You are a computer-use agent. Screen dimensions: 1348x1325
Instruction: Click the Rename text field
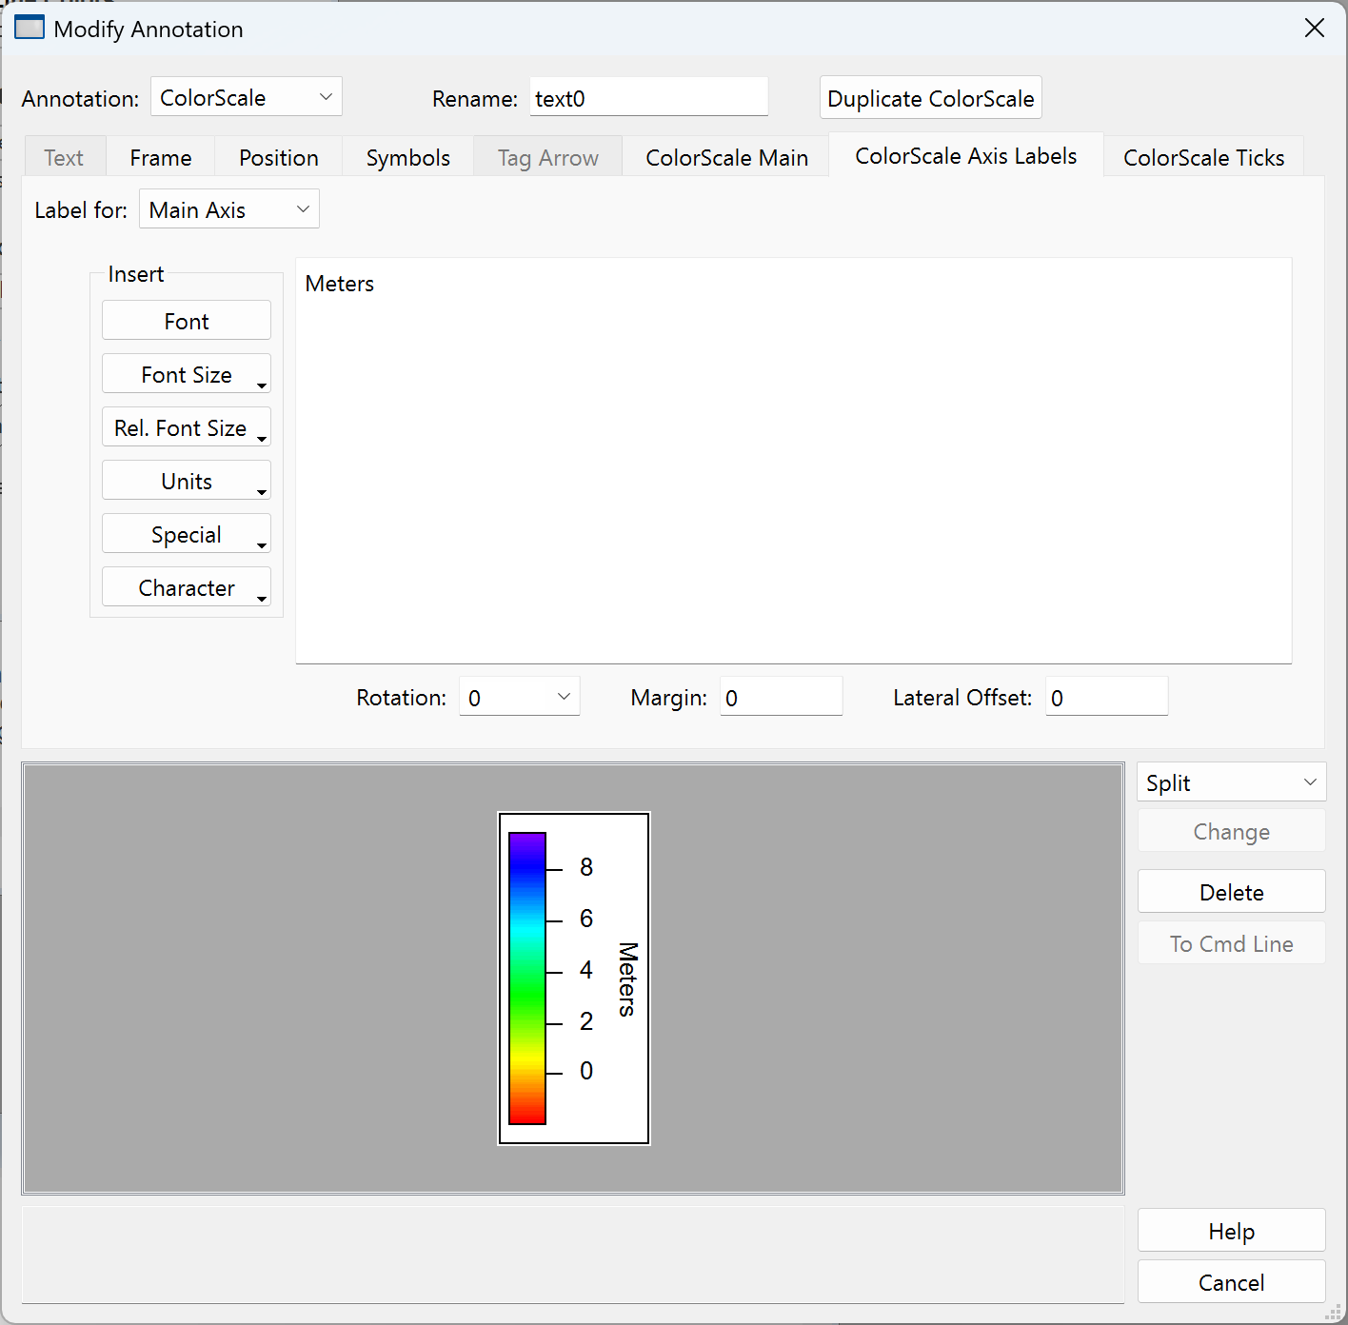[647, 98]
